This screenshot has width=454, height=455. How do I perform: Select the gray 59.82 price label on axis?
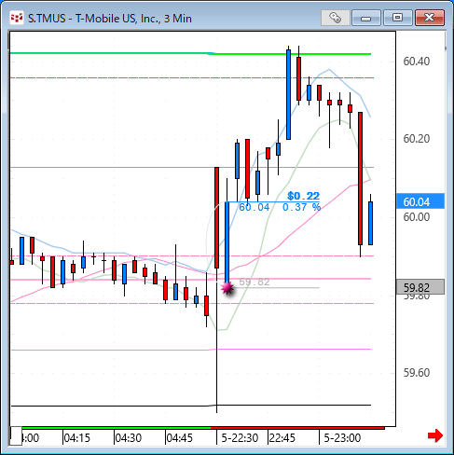click(x=420, y=287)
